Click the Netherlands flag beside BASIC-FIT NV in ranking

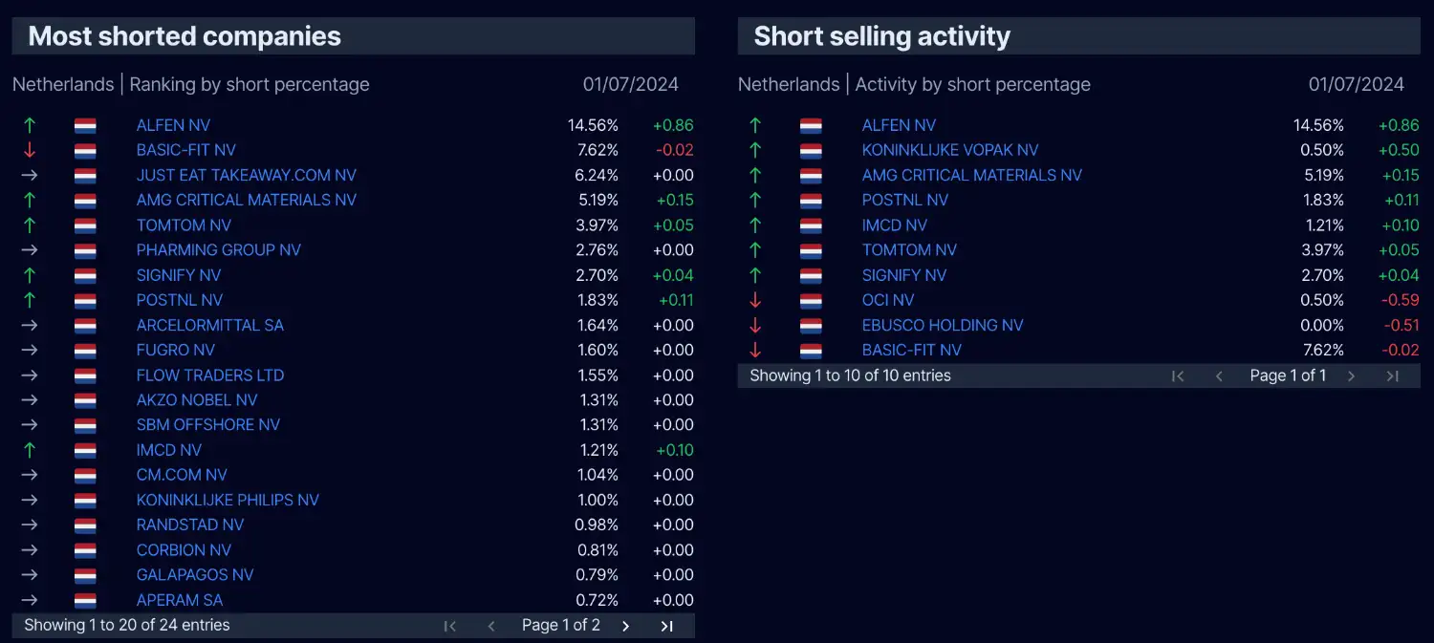point(85,151)
